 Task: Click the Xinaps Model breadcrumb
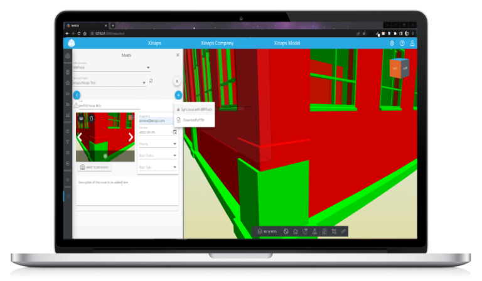287,43
